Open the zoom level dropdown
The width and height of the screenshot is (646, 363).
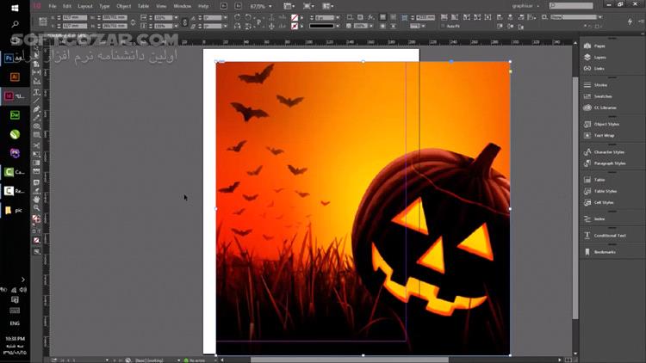tap(270, 6)
